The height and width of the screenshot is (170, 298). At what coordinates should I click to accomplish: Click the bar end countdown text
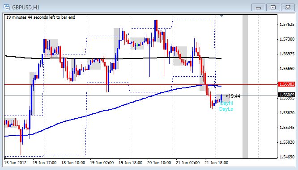(41, 17)
